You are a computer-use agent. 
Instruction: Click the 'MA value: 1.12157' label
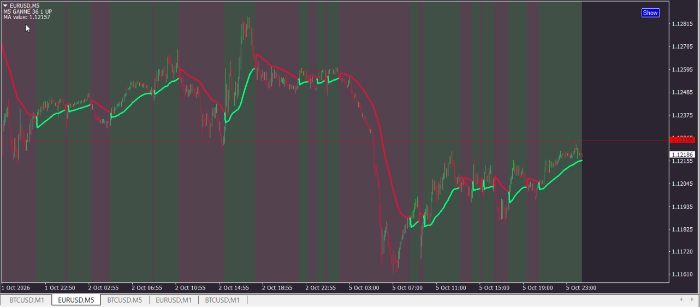[x=27, y=17]
